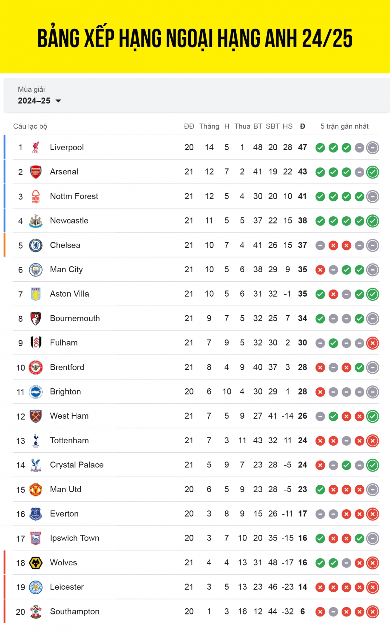Click the 5 trận gần nhất header
Screen dimensions: 390x632
click(344, 126)
